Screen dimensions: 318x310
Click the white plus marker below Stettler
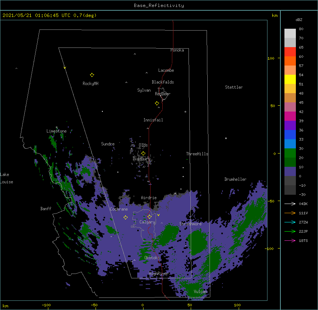(226, 138)
